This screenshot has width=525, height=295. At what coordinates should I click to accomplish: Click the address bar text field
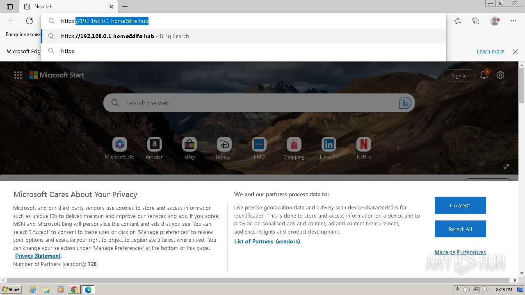(x=244, y=21)
